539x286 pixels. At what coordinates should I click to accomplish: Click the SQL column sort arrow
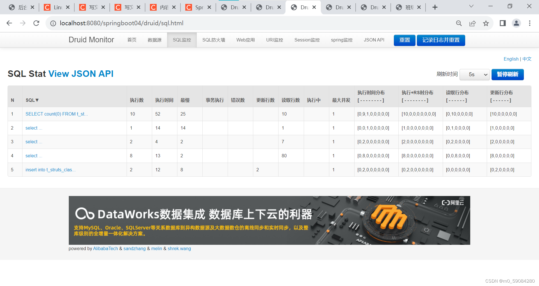pyautogui.click(x=37, y=100)
